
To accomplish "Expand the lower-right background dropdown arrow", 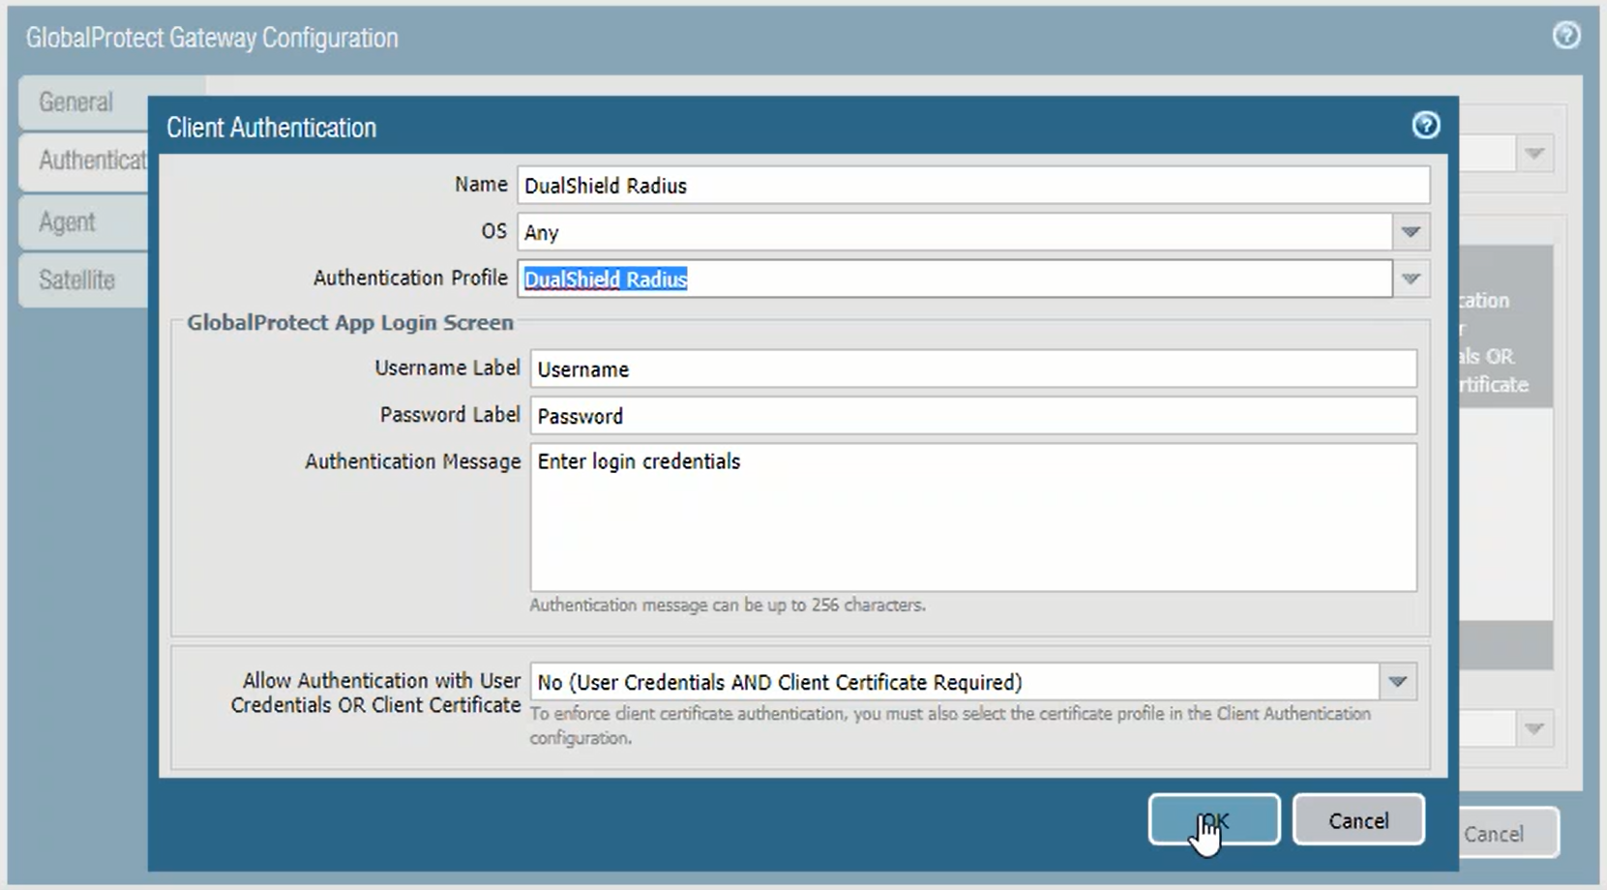I will pos(1533,728).
